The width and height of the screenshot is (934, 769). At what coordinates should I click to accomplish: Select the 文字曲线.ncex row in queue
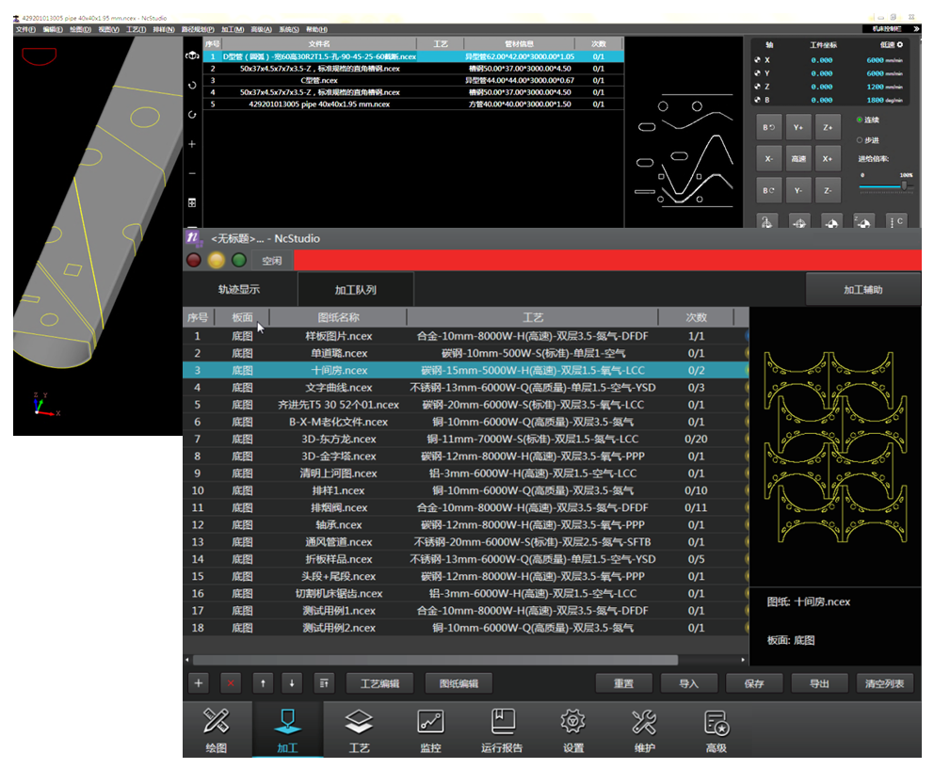(x=339, y=388)
